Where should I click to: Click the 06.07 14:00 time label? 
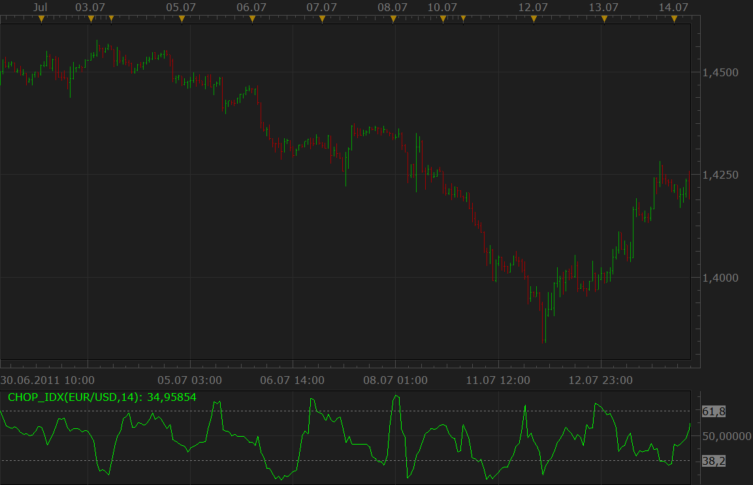pyautogui.click(x=292, y=380)
